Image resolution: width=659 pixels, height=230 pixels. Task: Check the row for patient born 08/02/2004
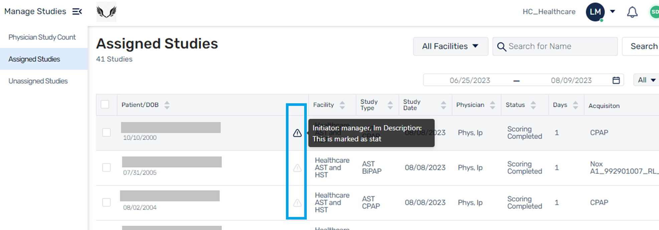pos(106,202)
